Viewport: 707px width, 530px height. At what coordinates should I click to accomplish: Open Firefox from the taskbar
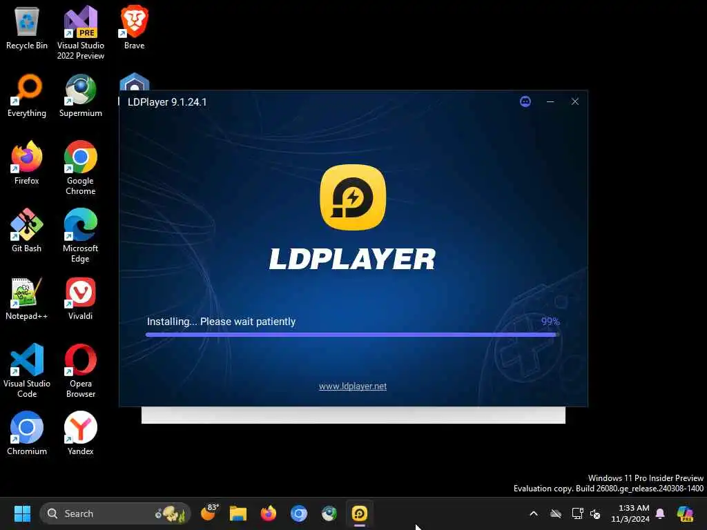(269, 513)
